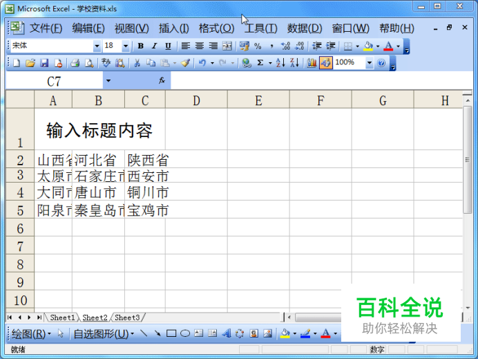Launch the Chart Wizard
The image size is (478, 359).
pos(312,63)
